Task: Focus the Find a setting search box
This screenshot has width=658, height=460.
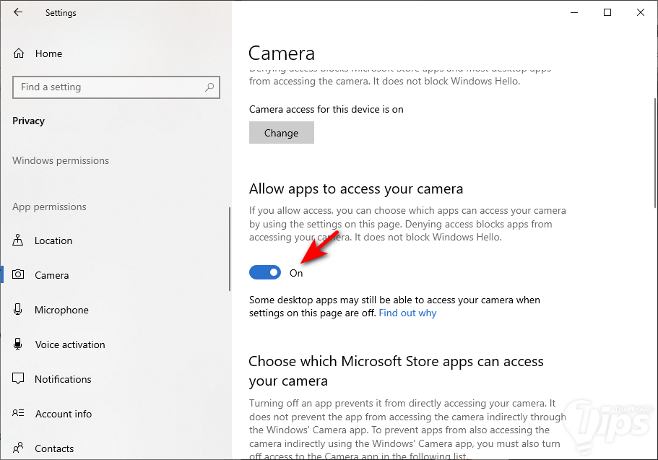Action: coord(108,87)
